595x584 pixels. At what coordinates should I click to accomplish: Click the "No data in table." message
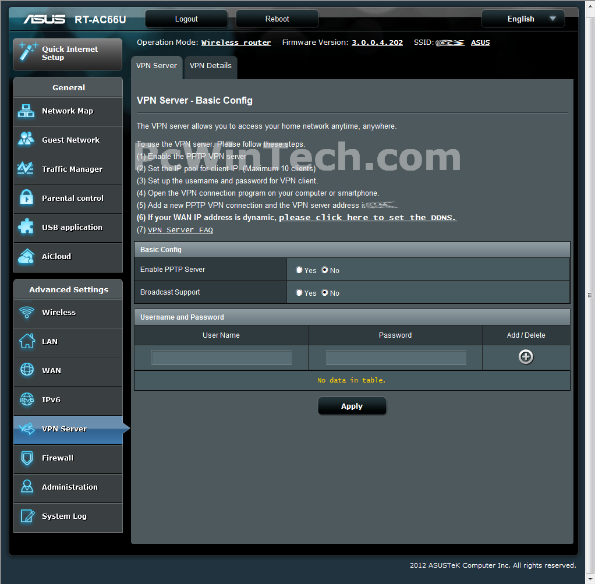pos(352,380)
